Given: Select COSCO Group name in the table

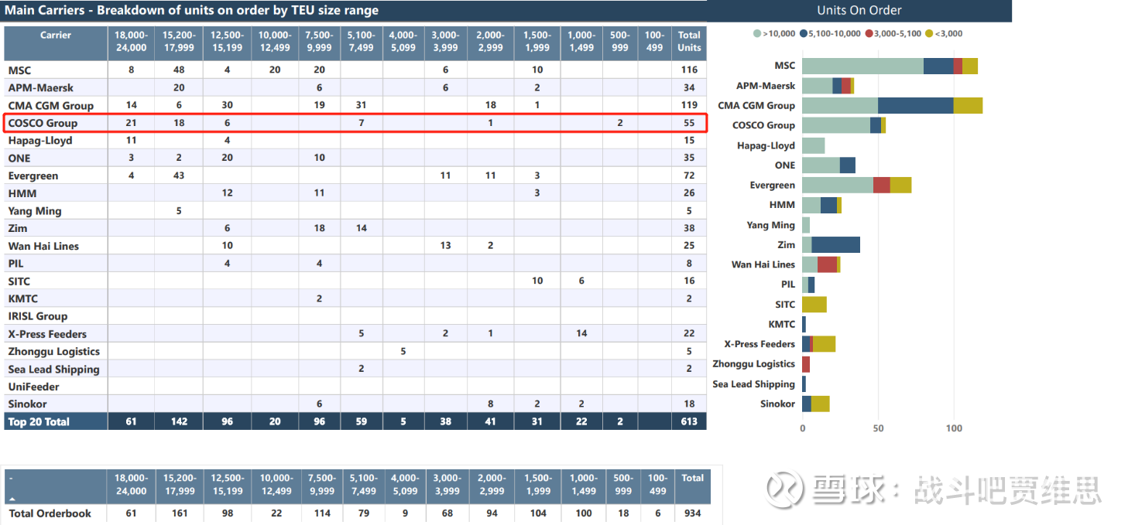Looking at the screenshot, I should tap(43, 123).
